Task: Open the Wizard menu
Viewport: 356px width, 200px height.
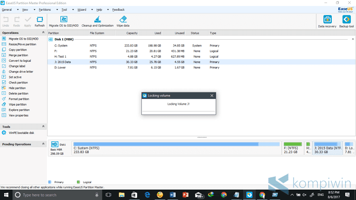Action: click(x=82, y=10)
